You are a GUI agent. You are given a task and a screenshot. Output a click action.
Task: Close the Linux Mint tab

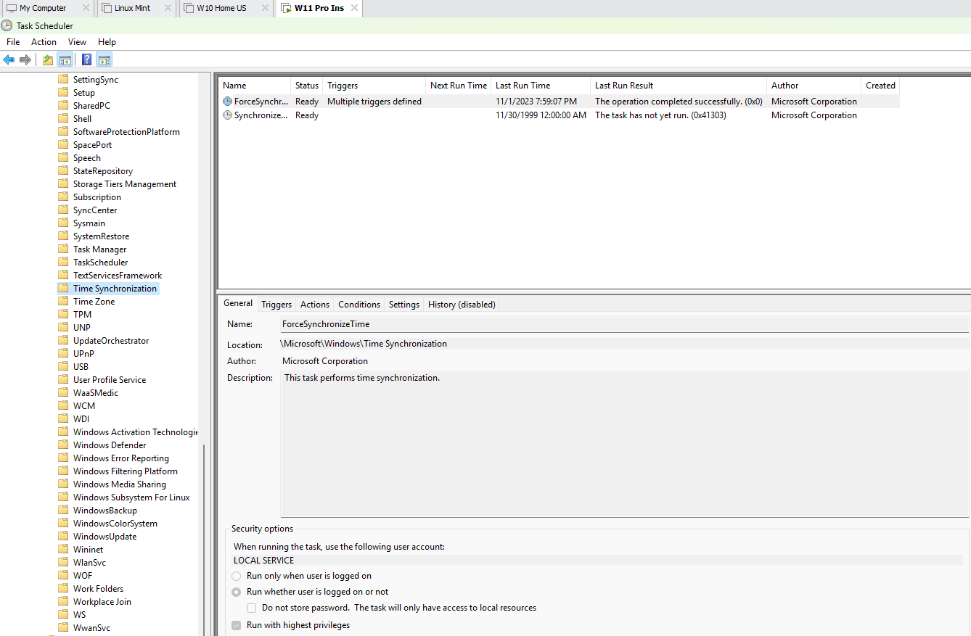[168, 8]
